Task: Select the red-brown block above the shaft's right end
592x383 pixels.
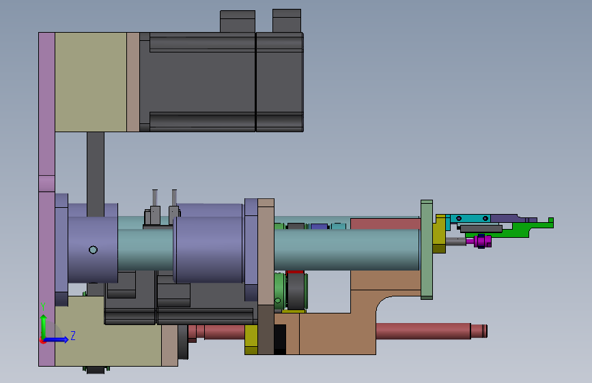Action: click(385, 224)
